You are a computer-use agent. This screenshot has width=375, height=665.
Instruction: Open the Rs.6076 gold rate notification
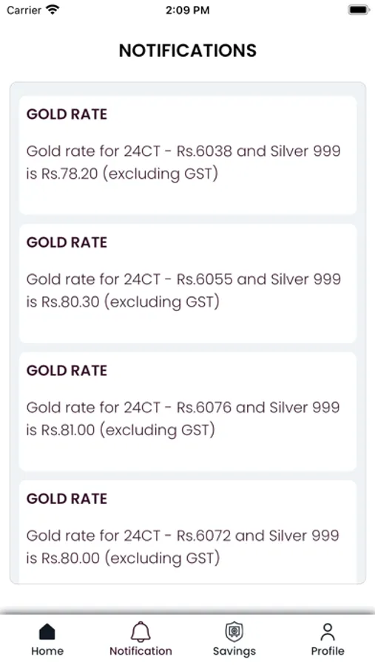pyautogui.click(x=188, y=412)
